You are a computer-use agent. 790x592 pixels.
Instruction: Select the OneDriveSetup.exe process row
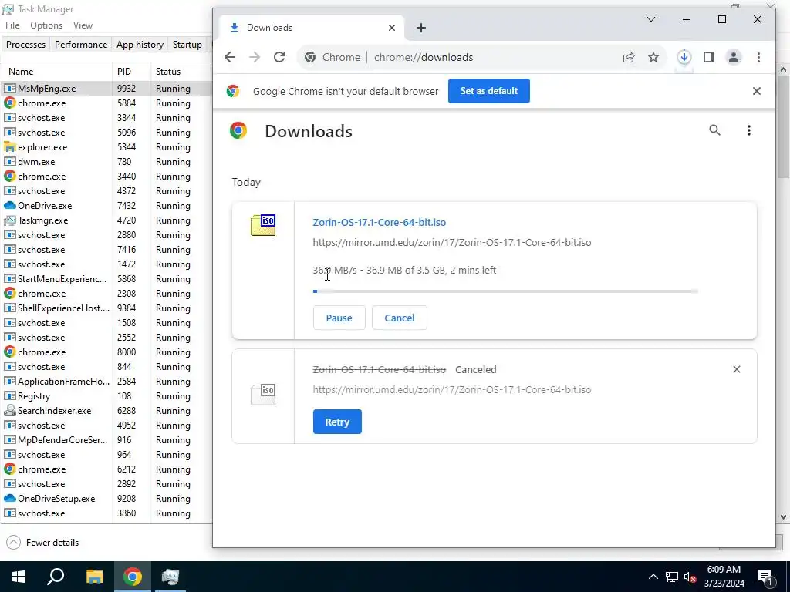coord(106,499)
